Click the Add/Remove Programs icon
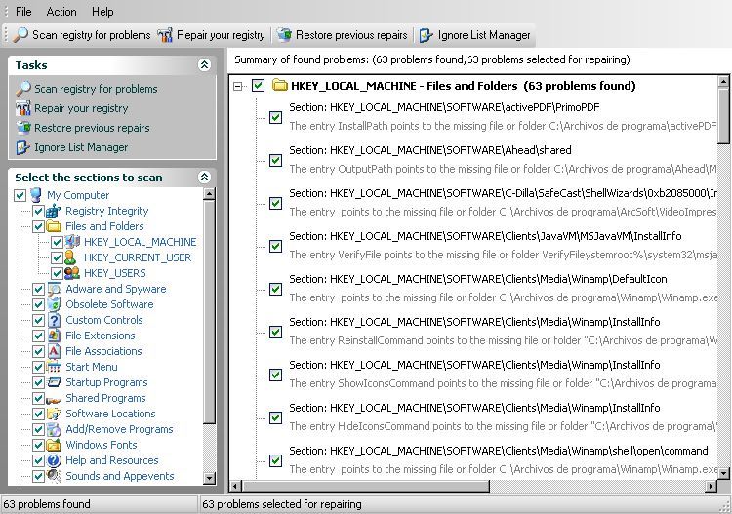This screenshot has width=732, height=514. (54, 429)
